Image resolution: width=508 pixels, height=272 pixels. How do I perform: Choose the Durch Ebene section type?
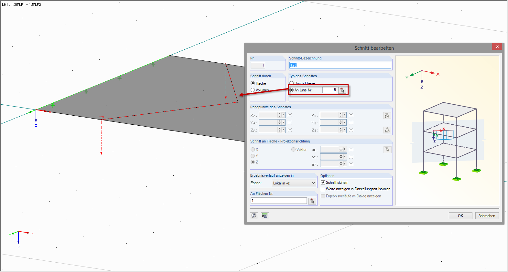coord(292,83)
